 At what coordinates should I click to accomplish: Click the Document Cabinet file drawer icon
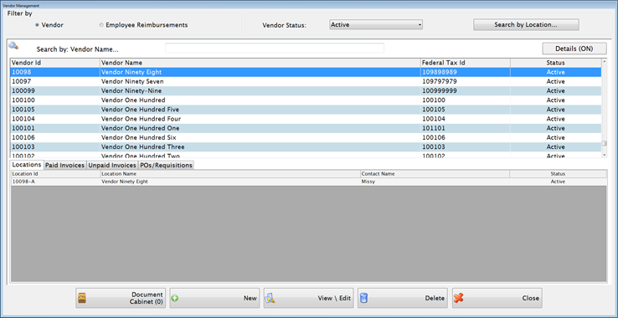82,298
